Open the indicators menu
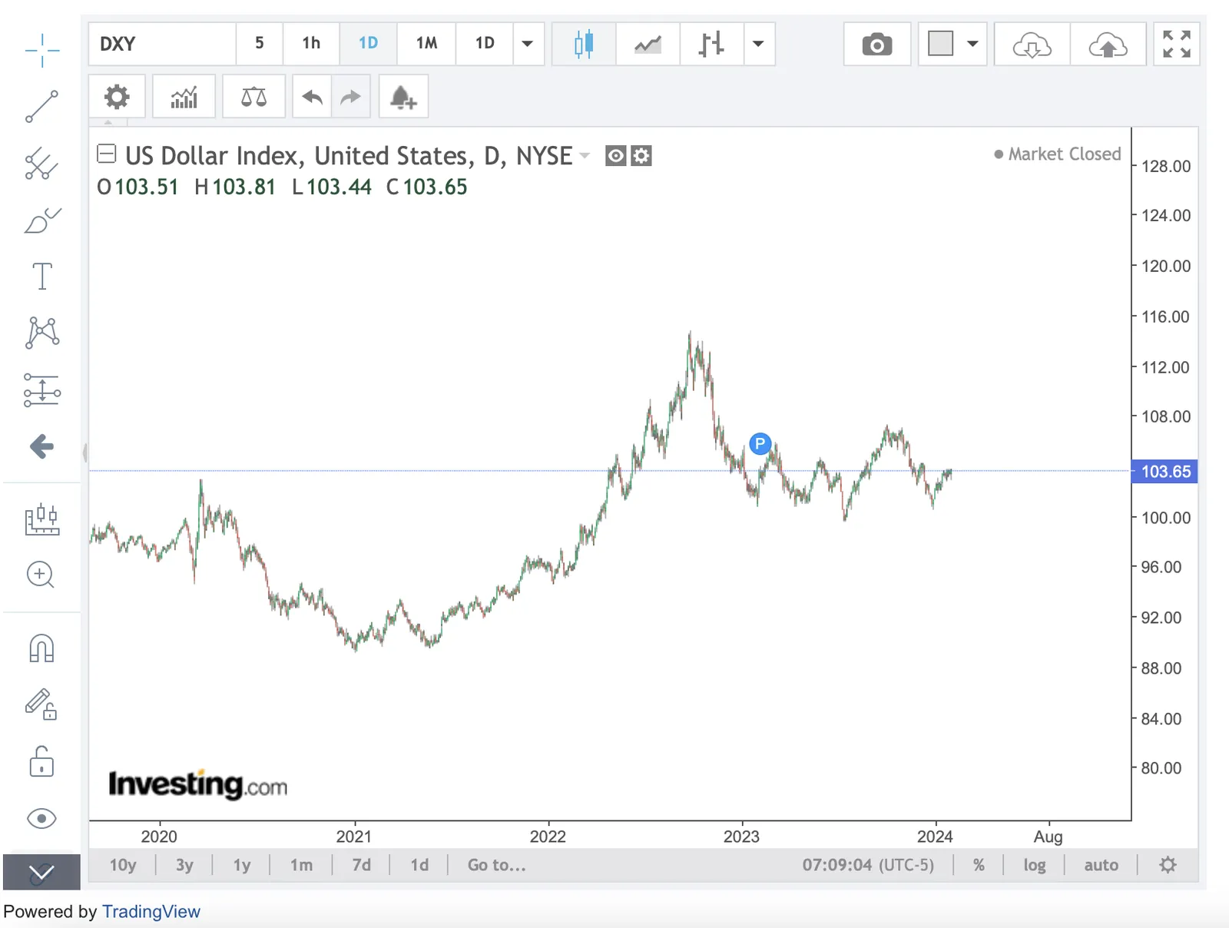1229x928 pixels. point(184,97)
